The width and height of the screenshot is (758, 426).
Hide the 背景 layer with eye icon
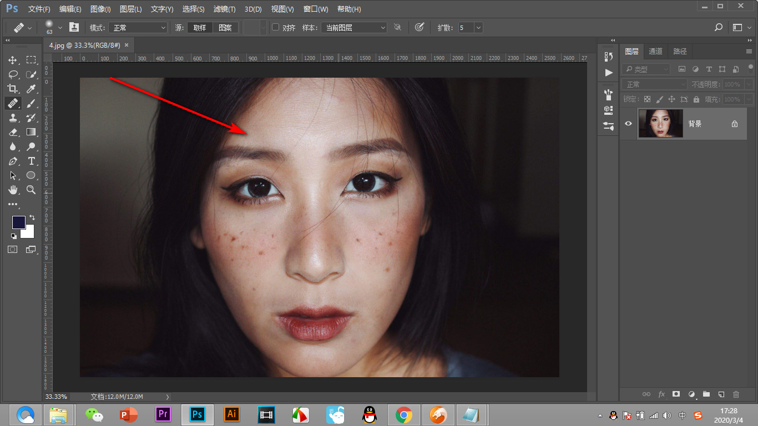click(x=628, y=124)
